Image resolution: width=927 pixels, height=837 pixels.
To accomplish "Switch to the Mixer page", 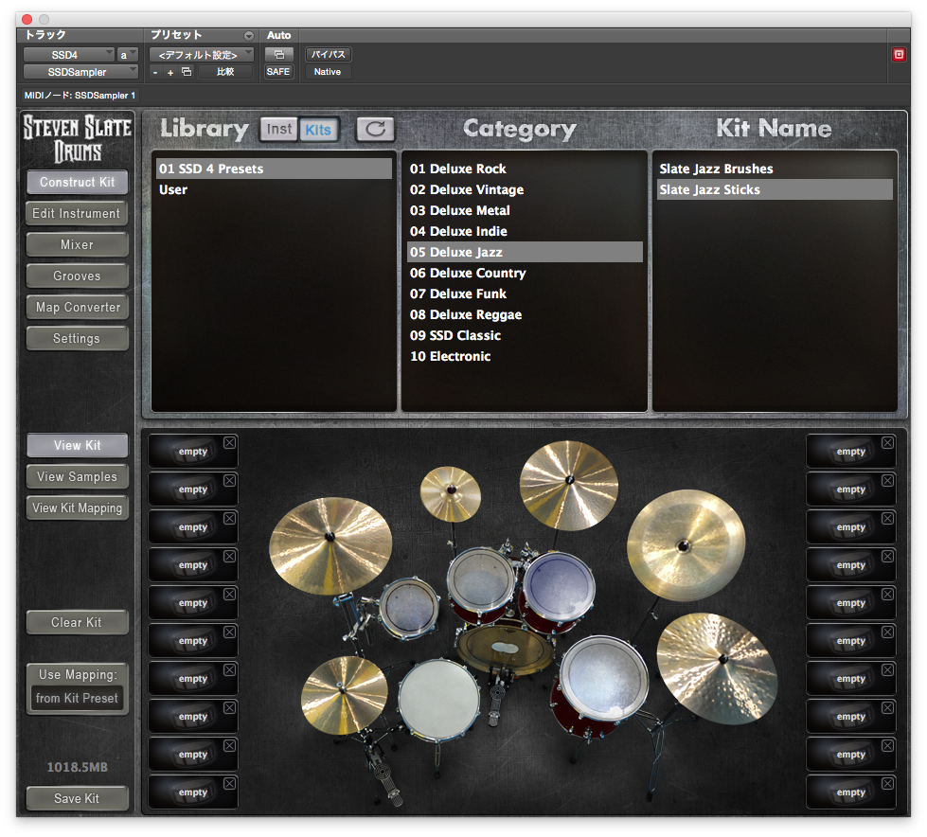I will point(77,244).
